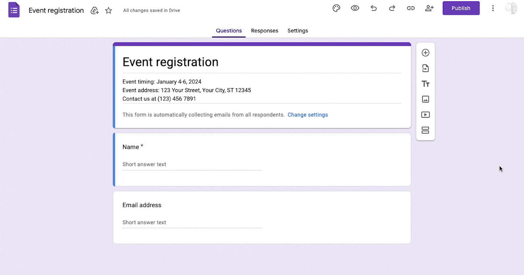Open the three-dot More options menu
This screenshot has width=524, height=275.
point(493,8)
